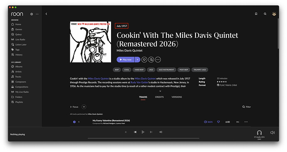Screen dimensions: 287x152
Task: Click the page vertical scrollbar
Action: (x=278, y=34)
